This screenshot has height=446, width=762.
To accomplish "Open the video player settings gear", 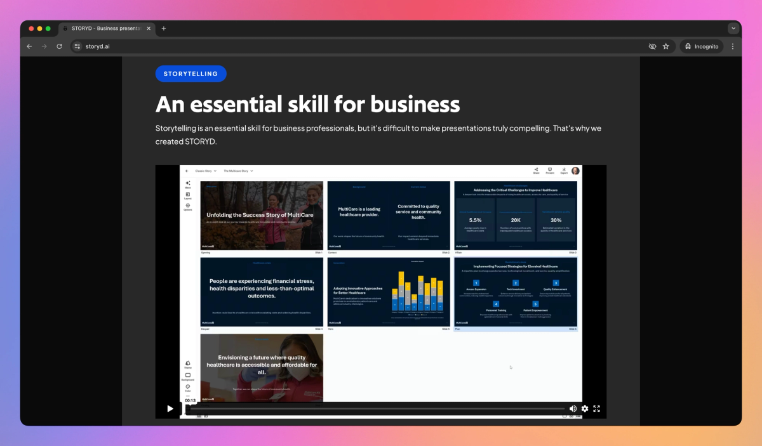I will click(x=585, y=409).
